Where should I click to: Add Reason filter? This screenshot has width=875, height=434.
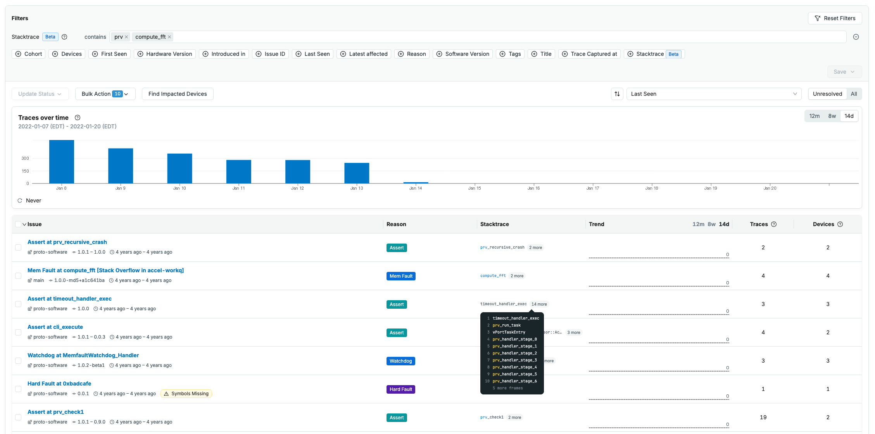(412, 54)
